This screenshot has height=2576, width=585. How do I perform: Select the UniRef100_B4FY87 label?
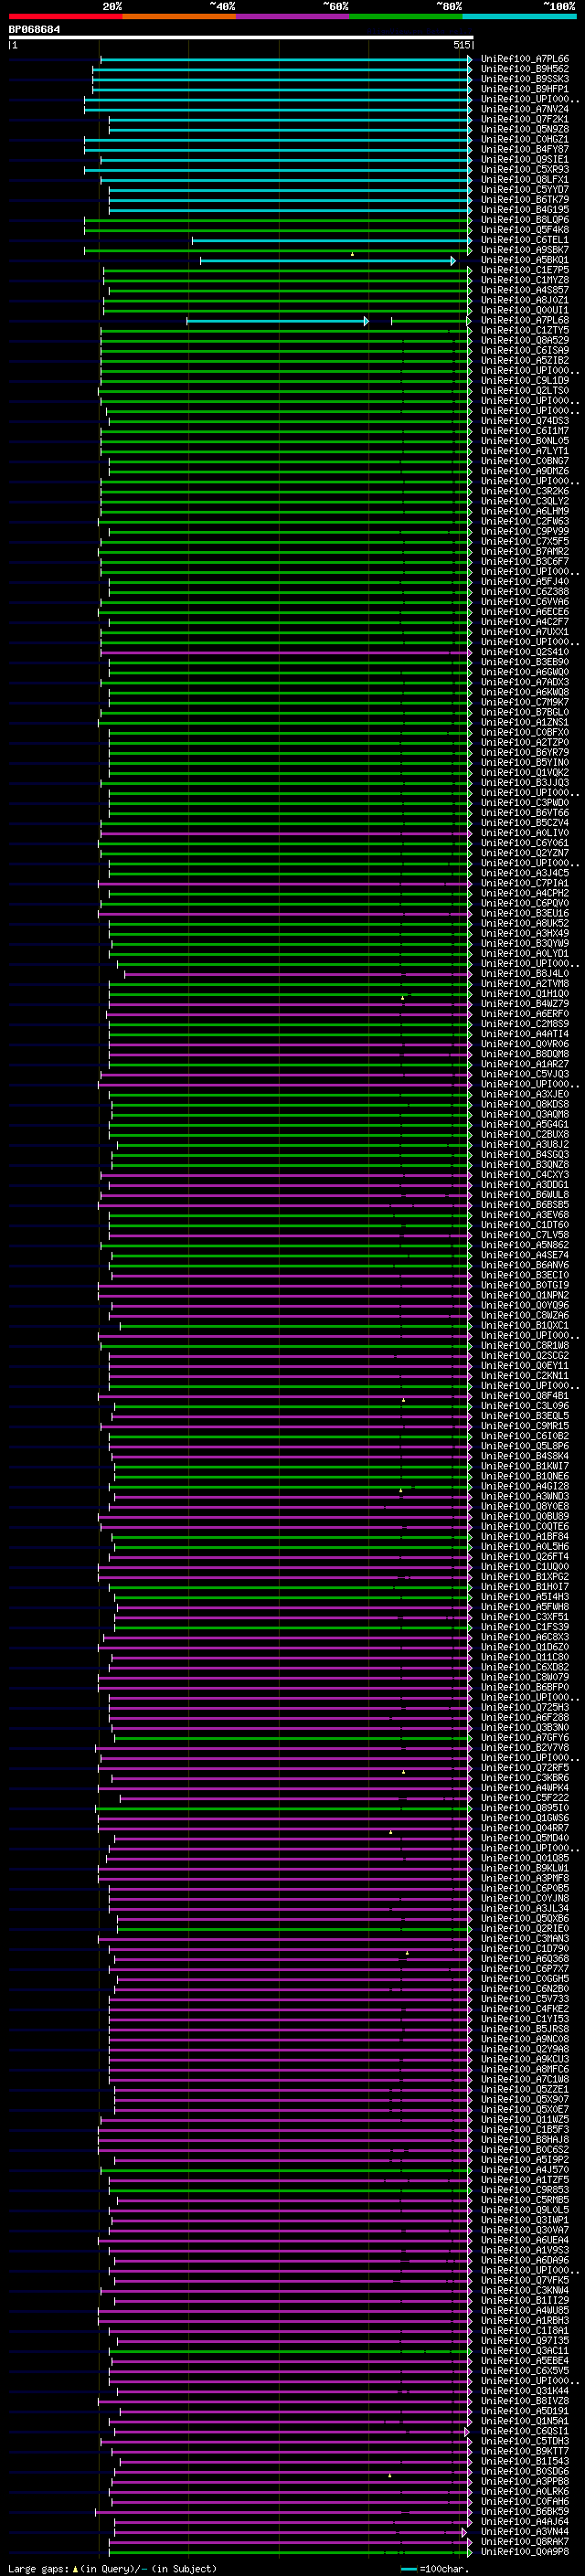coord(524,149)
